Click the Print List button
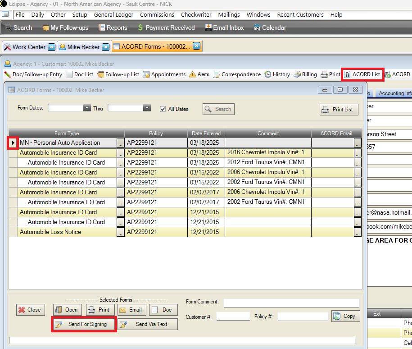 (x=339, y=110)
